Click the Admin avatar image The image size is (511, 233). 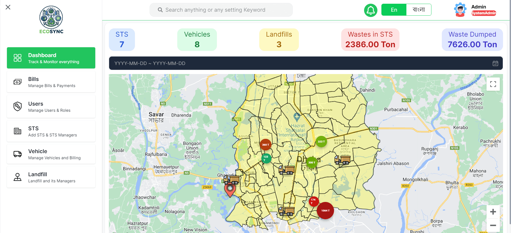point(460,10)
